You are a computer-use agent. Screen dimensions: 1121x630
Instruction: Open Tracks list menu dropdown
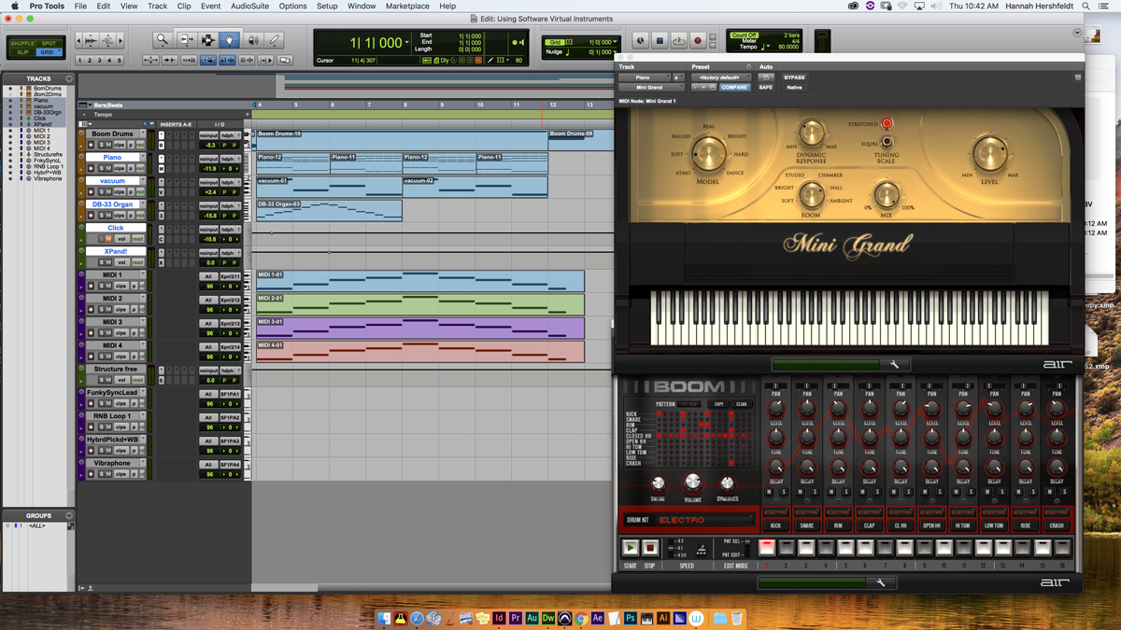point(68,79)
